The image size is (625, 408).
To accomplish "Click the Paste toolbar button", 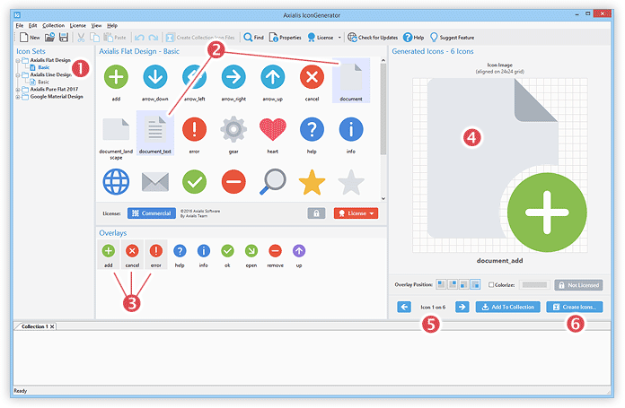I will pos(115,38).
